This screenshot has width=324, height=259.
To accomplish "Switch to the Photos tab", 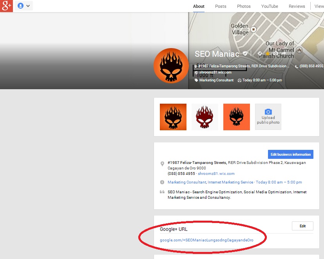I will 243,6.
